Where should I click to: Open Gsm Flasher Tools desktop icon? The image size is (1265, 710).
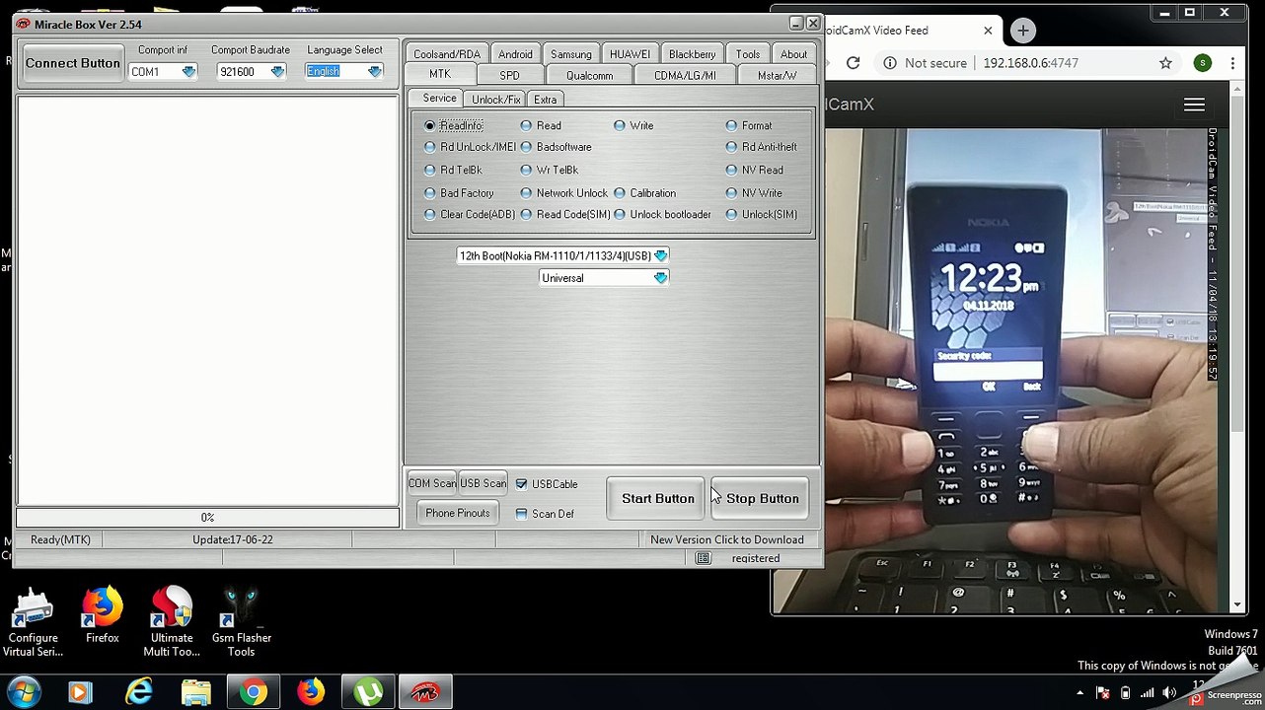[241, 622]
